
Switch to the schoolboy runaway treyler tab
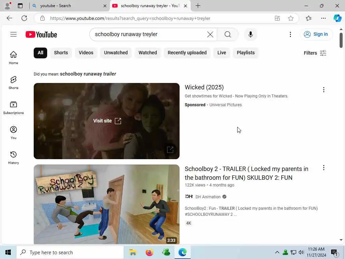click(x=149, y=6)
